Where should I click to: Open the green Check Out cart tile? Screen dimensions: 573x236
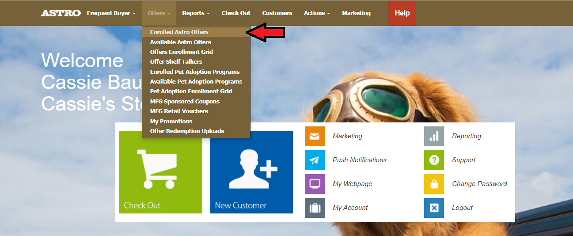[x=161, y=172]
